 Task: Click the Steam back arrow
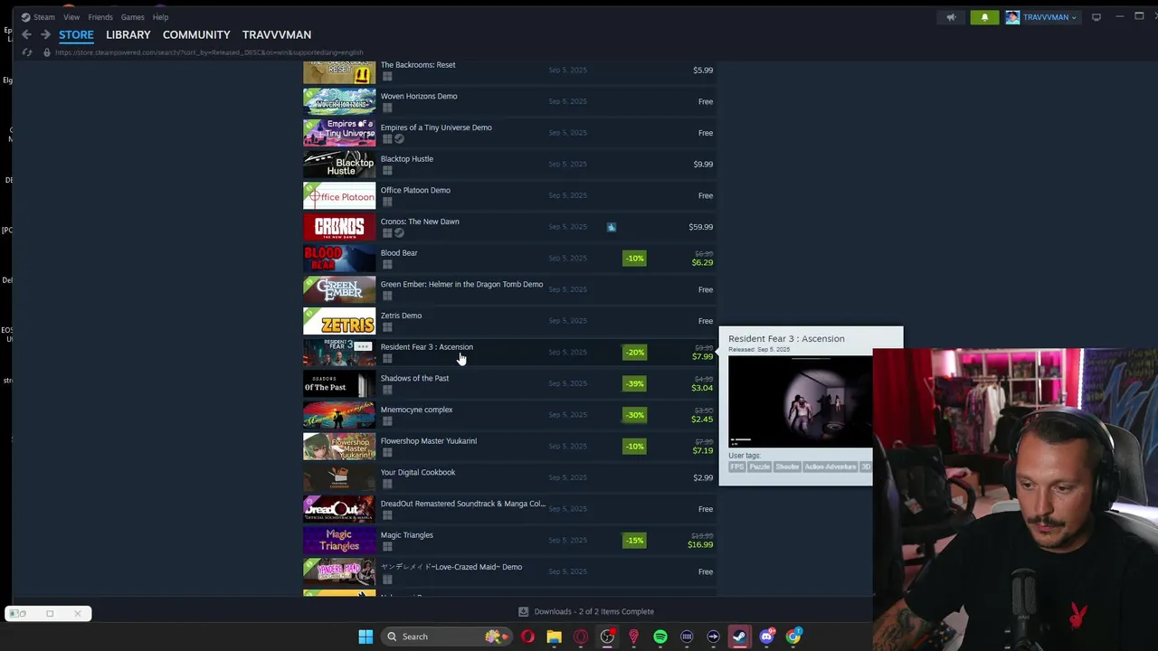[26, 34]
